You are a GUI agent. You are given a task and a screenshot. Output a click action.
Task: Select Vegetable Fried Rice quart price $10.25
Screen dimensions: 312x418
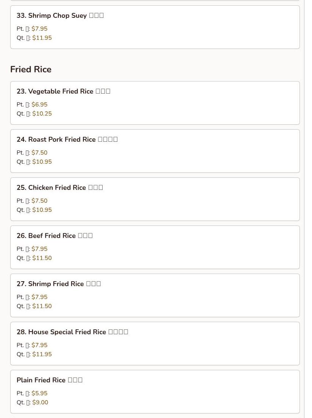(42, 114)
